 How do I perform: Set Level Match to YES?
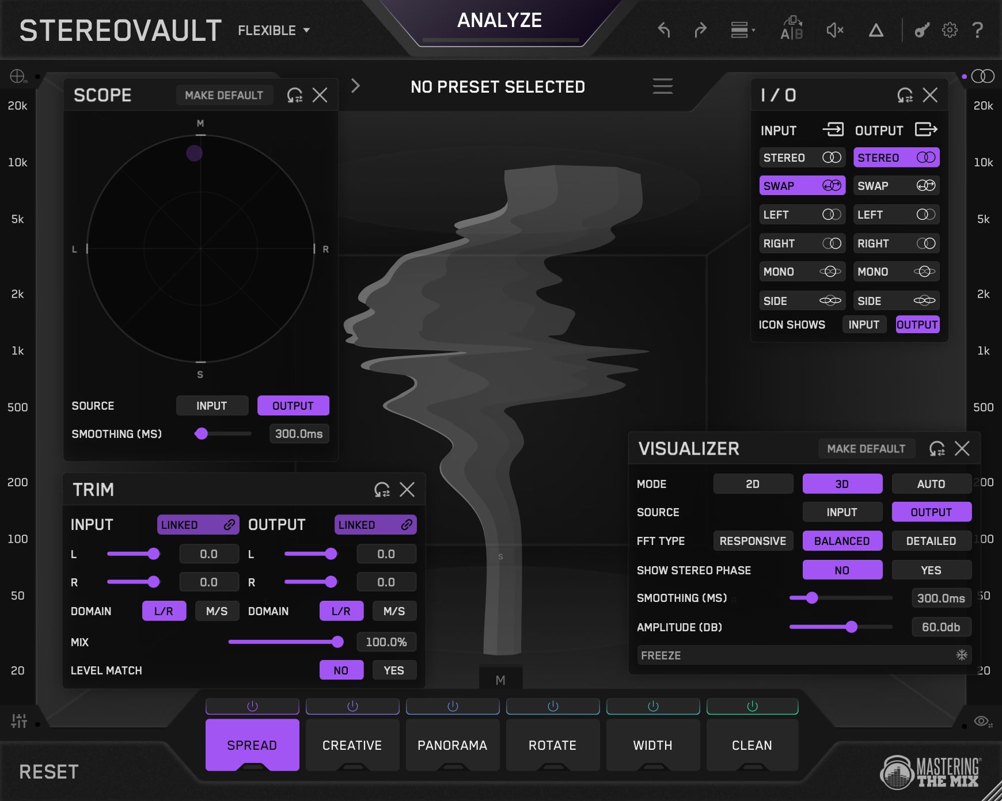click(x=394, y=670)
